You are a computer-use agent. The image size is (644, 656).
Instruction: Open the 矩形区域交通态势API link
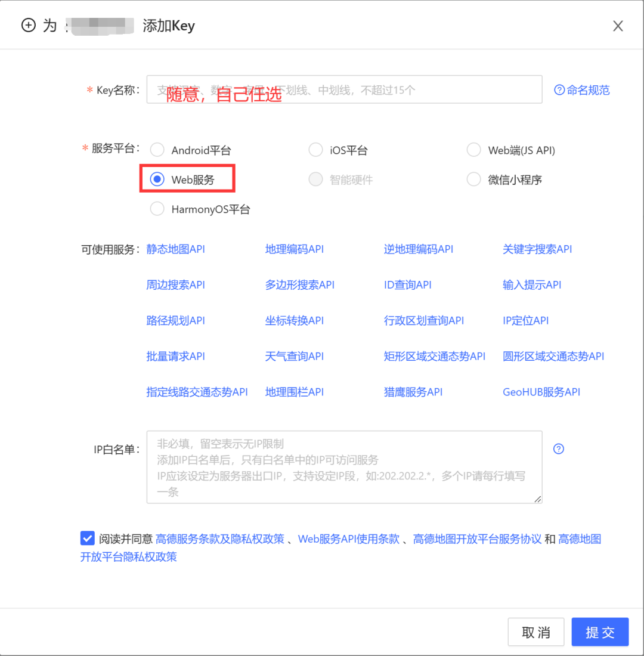(435, 357)
